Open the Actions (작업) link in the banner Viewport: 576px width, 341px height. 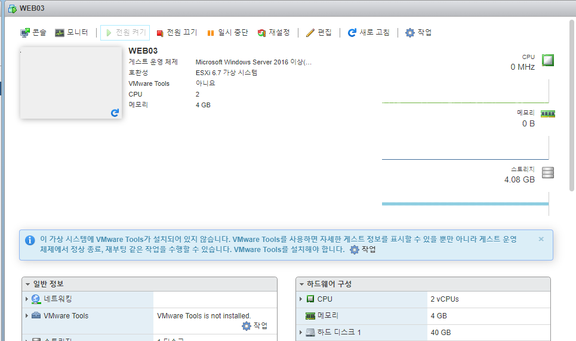pos(363,250)
